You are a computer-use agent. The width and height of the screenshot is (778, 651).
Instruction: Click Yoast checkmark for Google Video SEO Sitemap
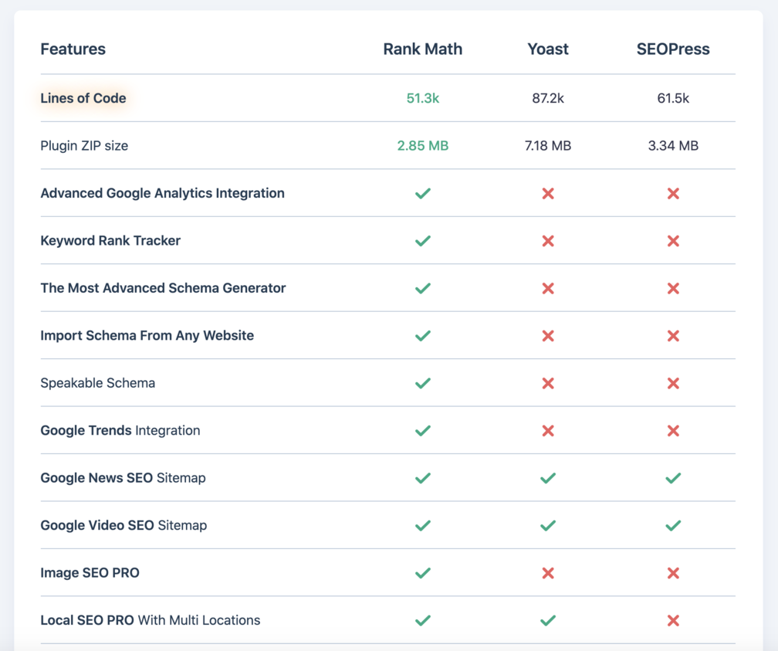point(548,525)
